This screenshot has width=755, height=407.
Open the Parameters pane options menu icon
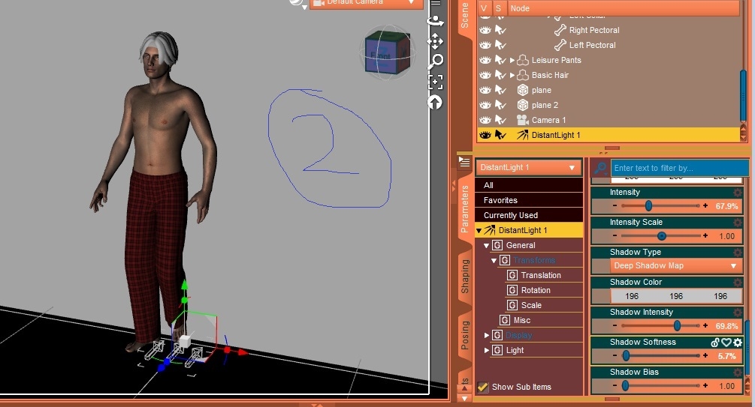(464, 162)
